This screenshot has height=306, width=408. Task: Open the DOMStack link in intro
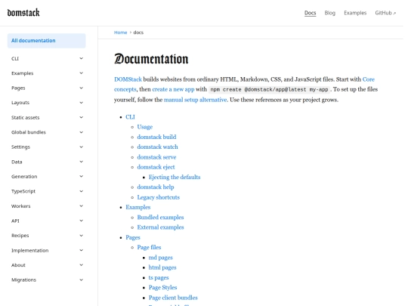pos(128,79)
